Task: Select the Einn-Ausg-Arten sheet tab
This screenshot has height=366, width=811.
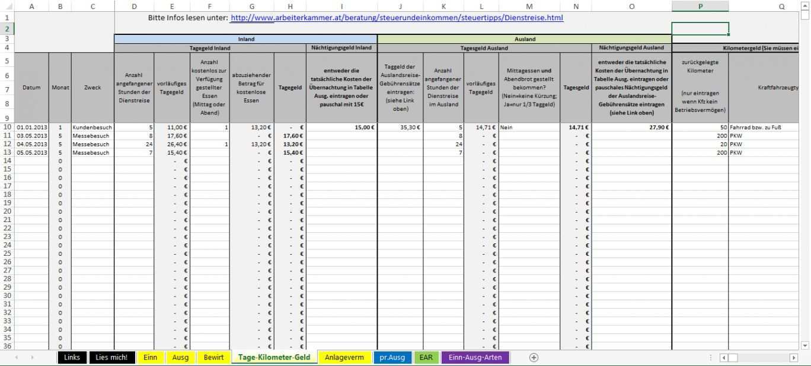Action: [475, 358]
